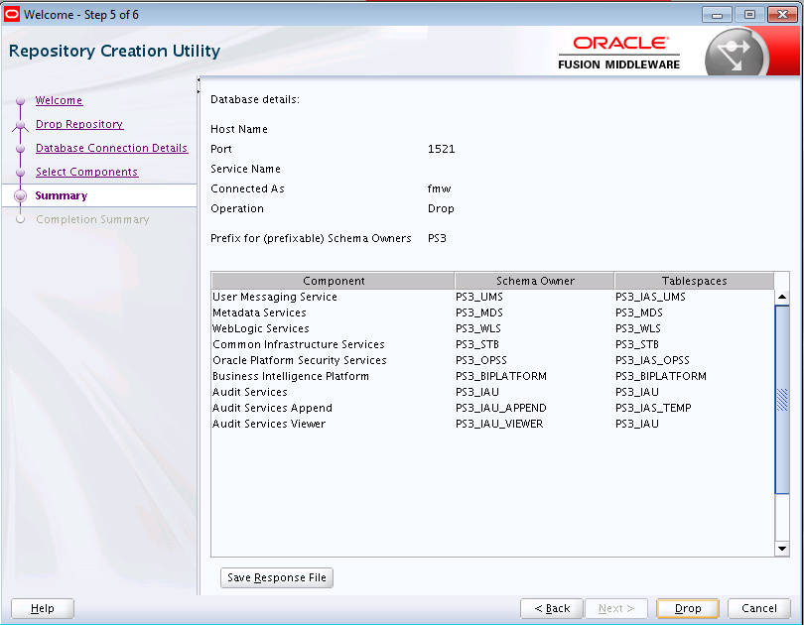
Task: Select the User Messaging Service row
Action: pos(492,298)
